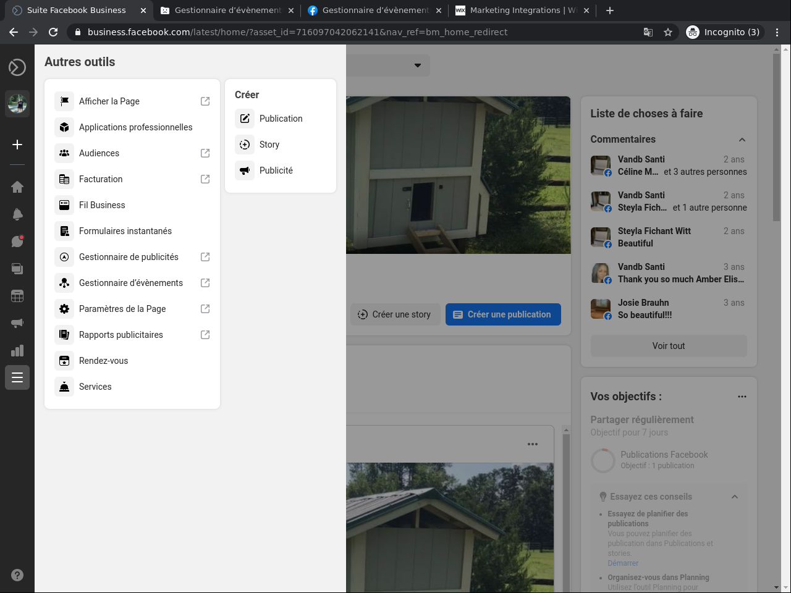Image resolution: width=791 pixels, height=593 pixels.
Task: Collapse the Essayez ces conseils section
Action: pyautogui.click(x=735, y=497)
